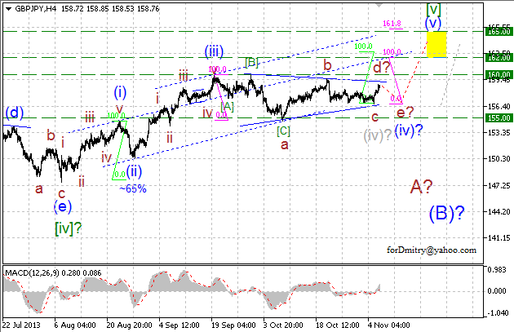514x332 pixels.
Task: Click the 0.983 MACD scale value
Action: (497, 270)
